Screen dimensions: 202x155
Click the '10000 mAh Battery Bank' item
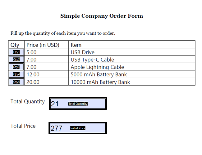tap(100, 82)
